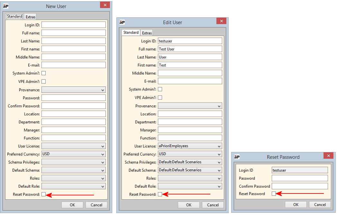Click aP logo icon in New User window
337x215 pixels.
[6, 6]
